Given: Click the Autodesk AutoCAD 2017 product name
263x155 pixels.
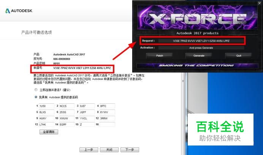Looking at the screenshot, I should click(69, 55).
